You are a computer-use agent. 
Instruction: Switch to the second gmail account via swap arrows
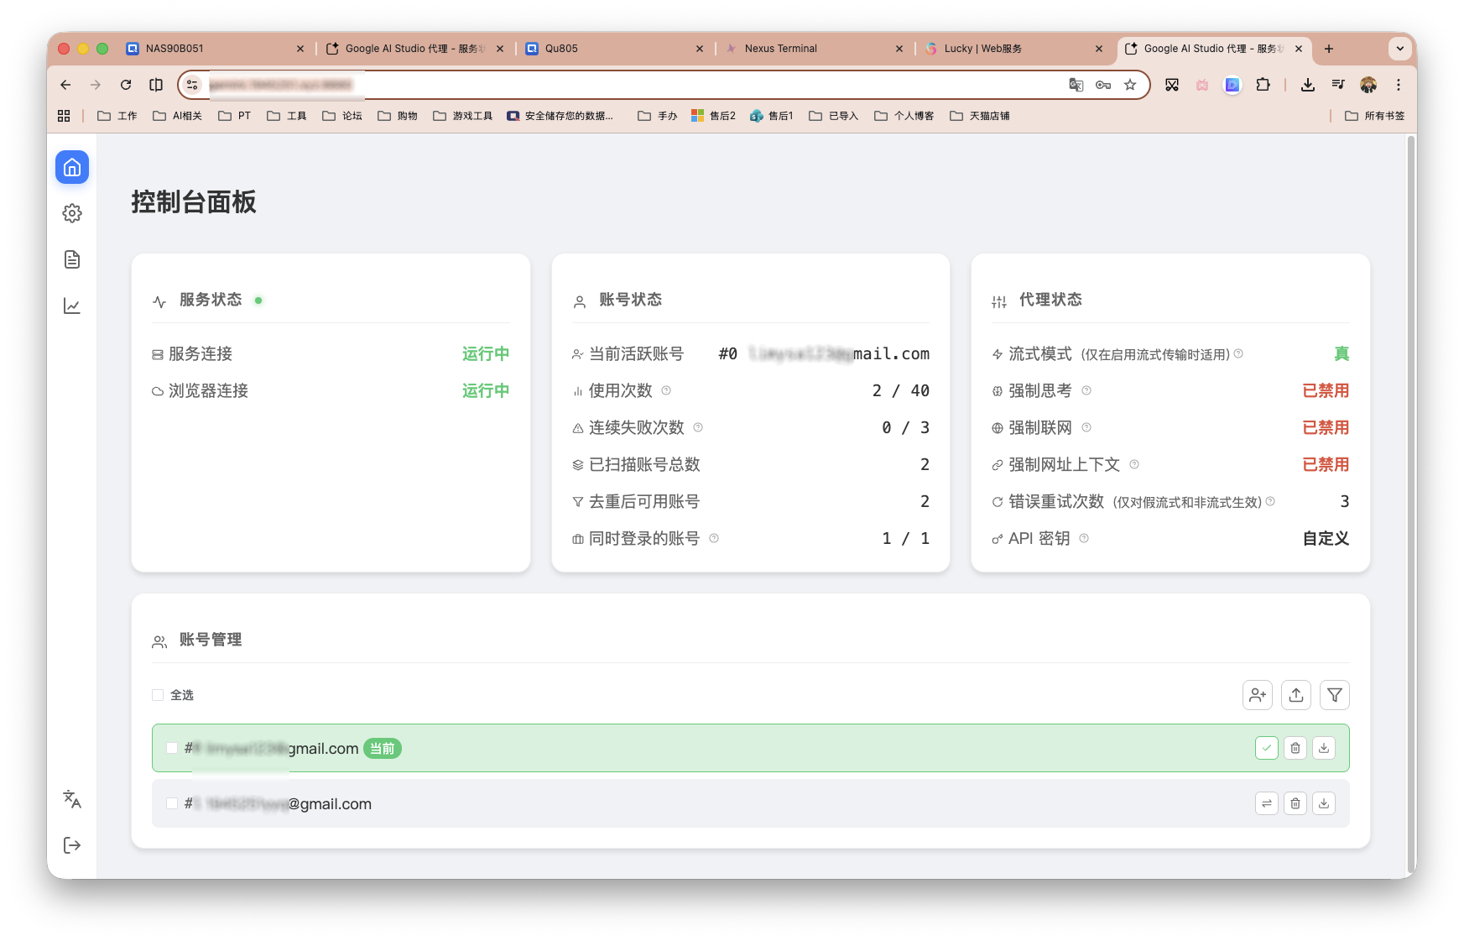[1266, 803]
